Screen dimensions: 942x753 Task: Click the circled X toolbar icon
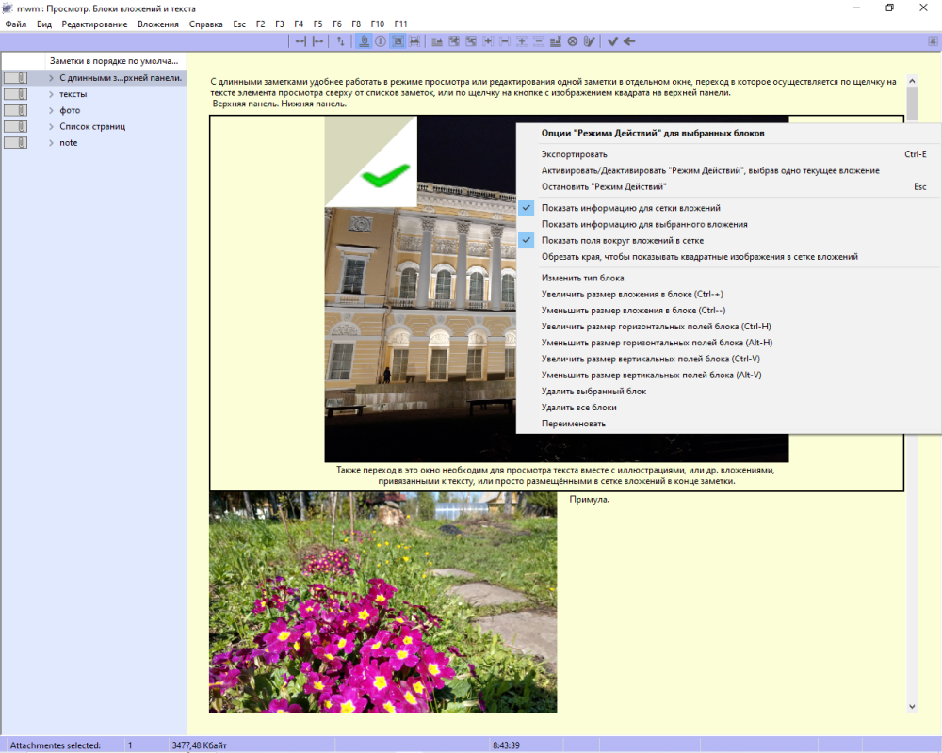pyautogui.click(x=572, y=41)
